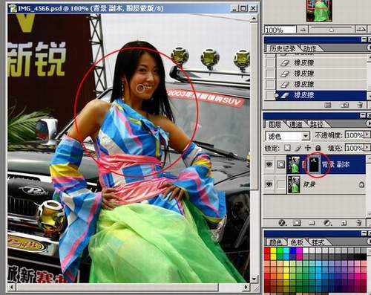Open the Layers panel flyout menu arrow

(369, 123)
